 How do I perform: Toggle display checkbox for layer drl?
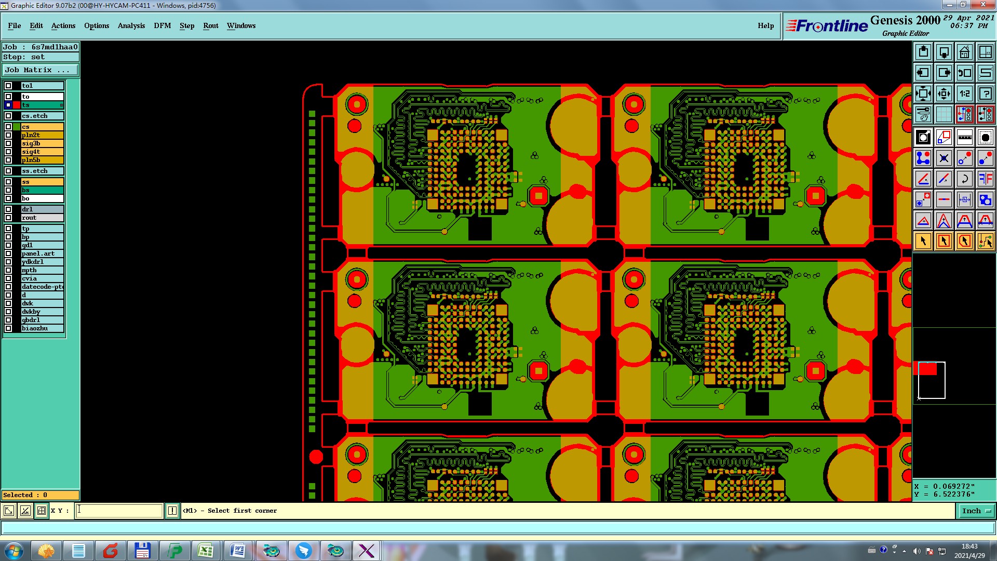point(8,209)
